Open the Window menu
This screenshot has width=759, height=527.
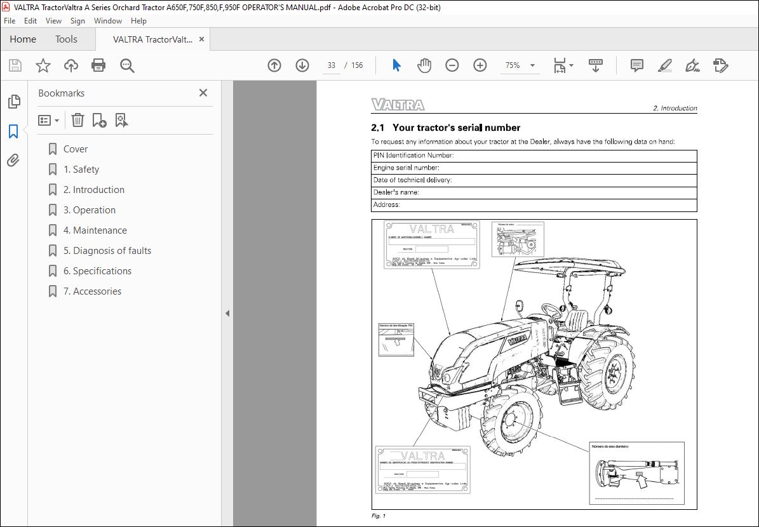point(107,21)
